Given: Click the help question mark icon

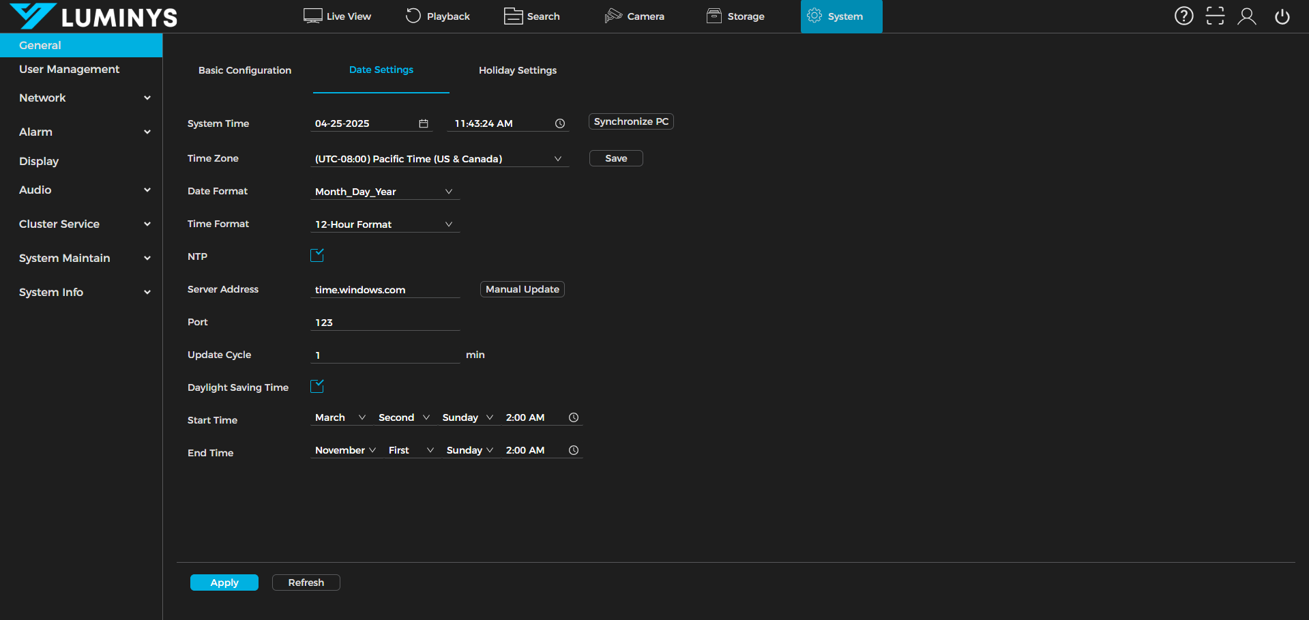Looking at the screenshot, I should click(x=1183, y=16).
